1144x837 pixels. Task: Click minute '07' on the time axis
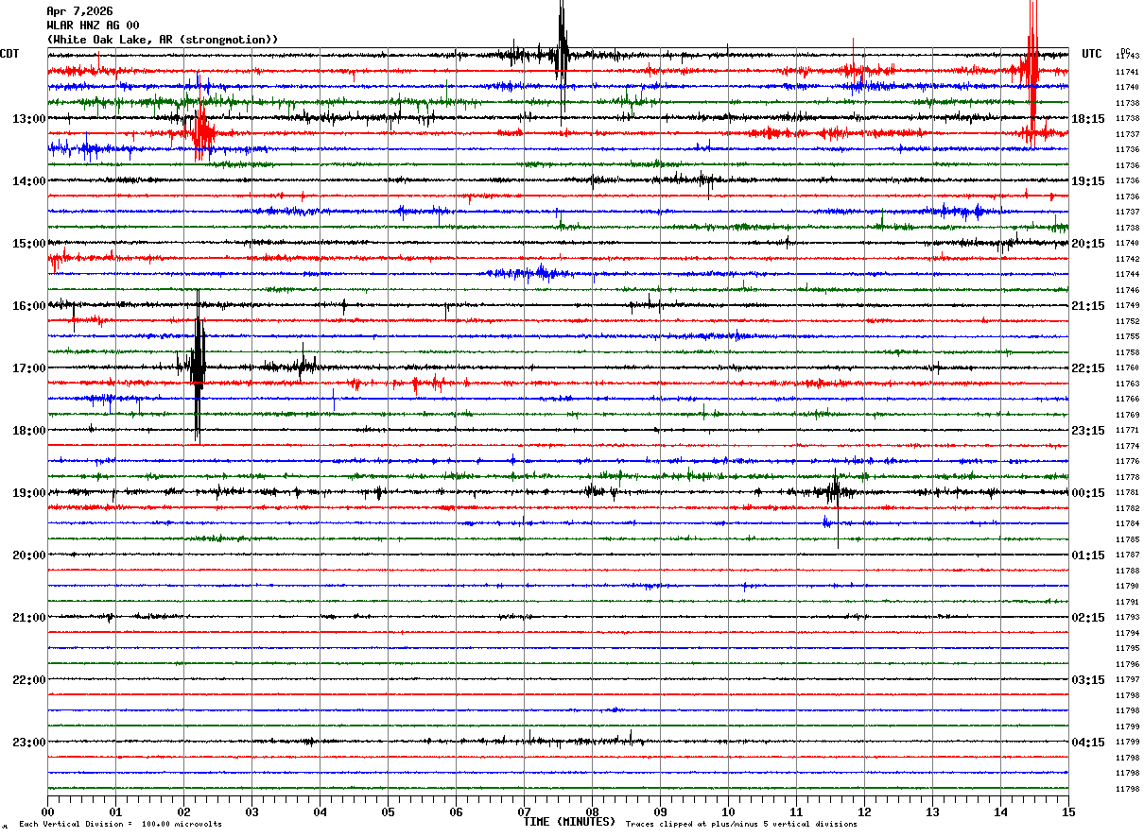[x=524, y=811]
